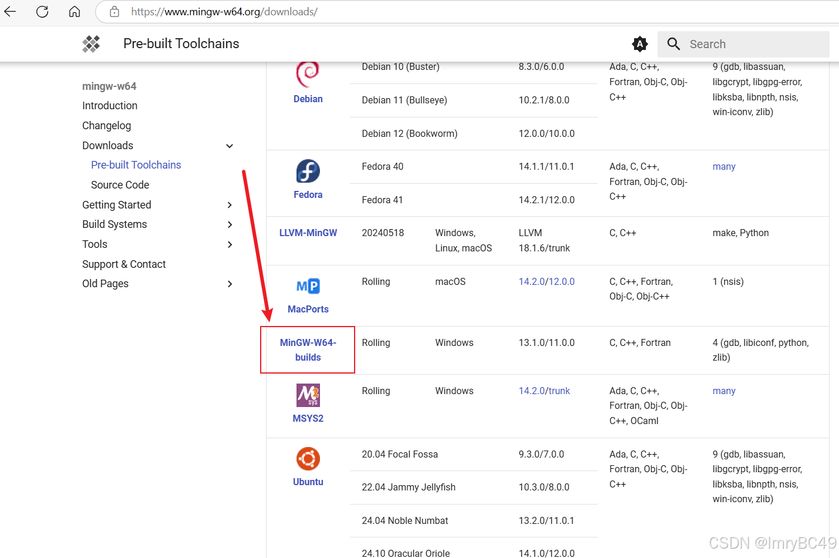The image size is (839, 558).
Task: Click the 'mingw-w64' sidebar heading
Action: pos(109,86)
